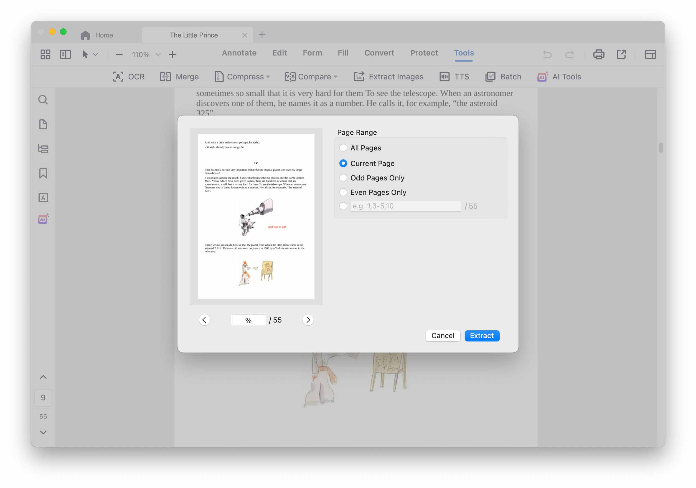This screenshot has width=696, height=488.
Task: Select the custom page range radio button
Action: point(343,206)
